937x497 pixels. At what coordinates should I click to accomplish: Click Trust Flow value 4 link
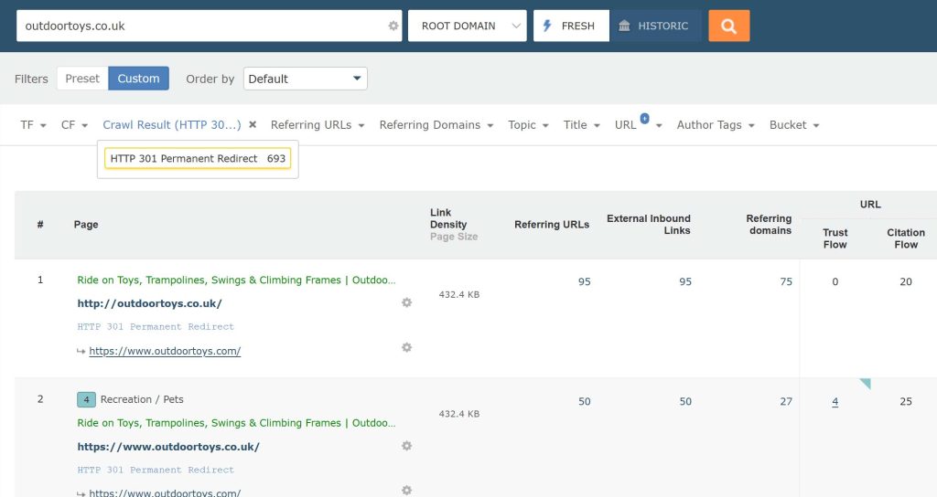click(835, 402)
